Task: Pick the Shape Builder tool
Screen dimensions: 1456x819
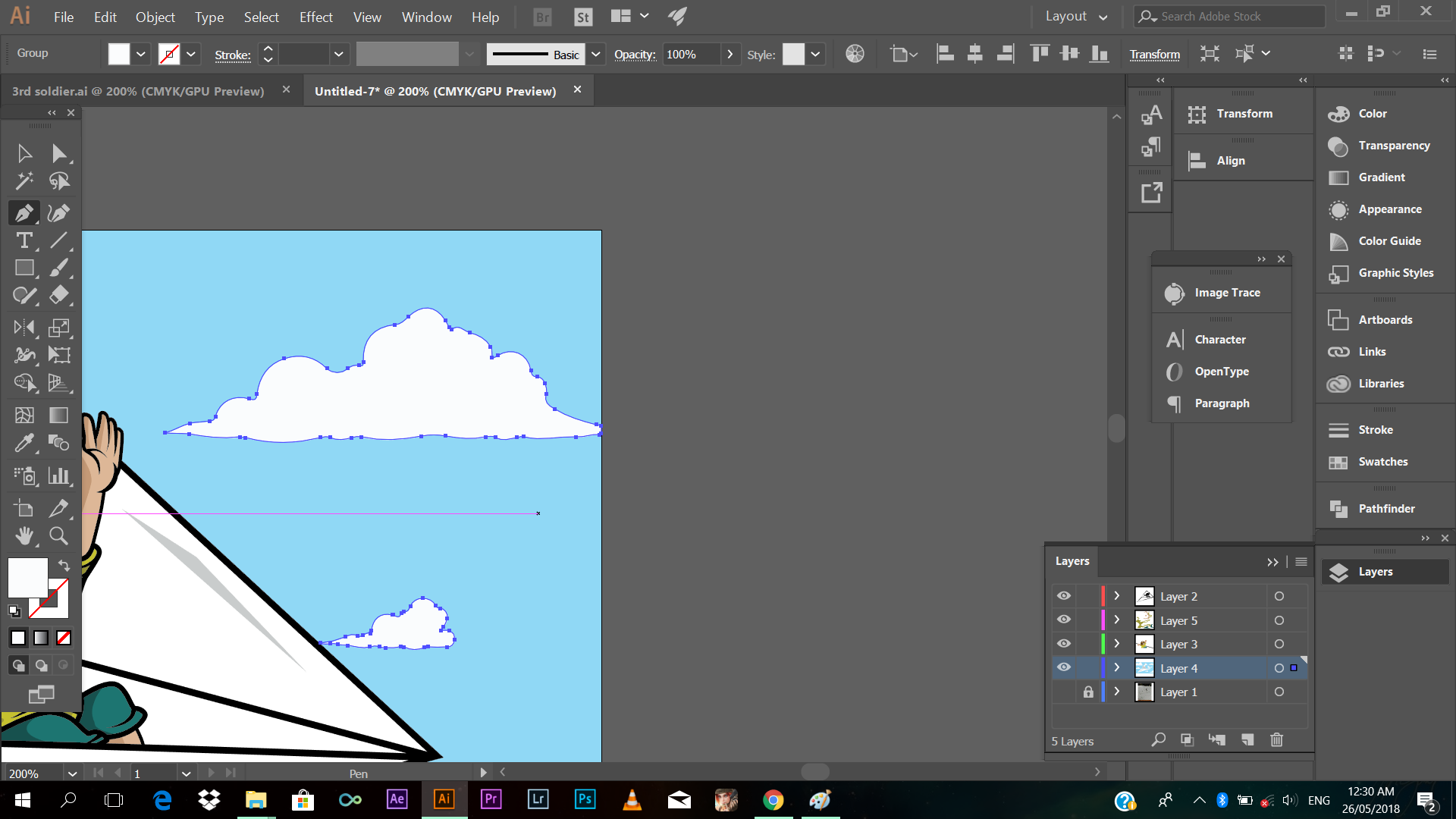Action: [24, 383]
